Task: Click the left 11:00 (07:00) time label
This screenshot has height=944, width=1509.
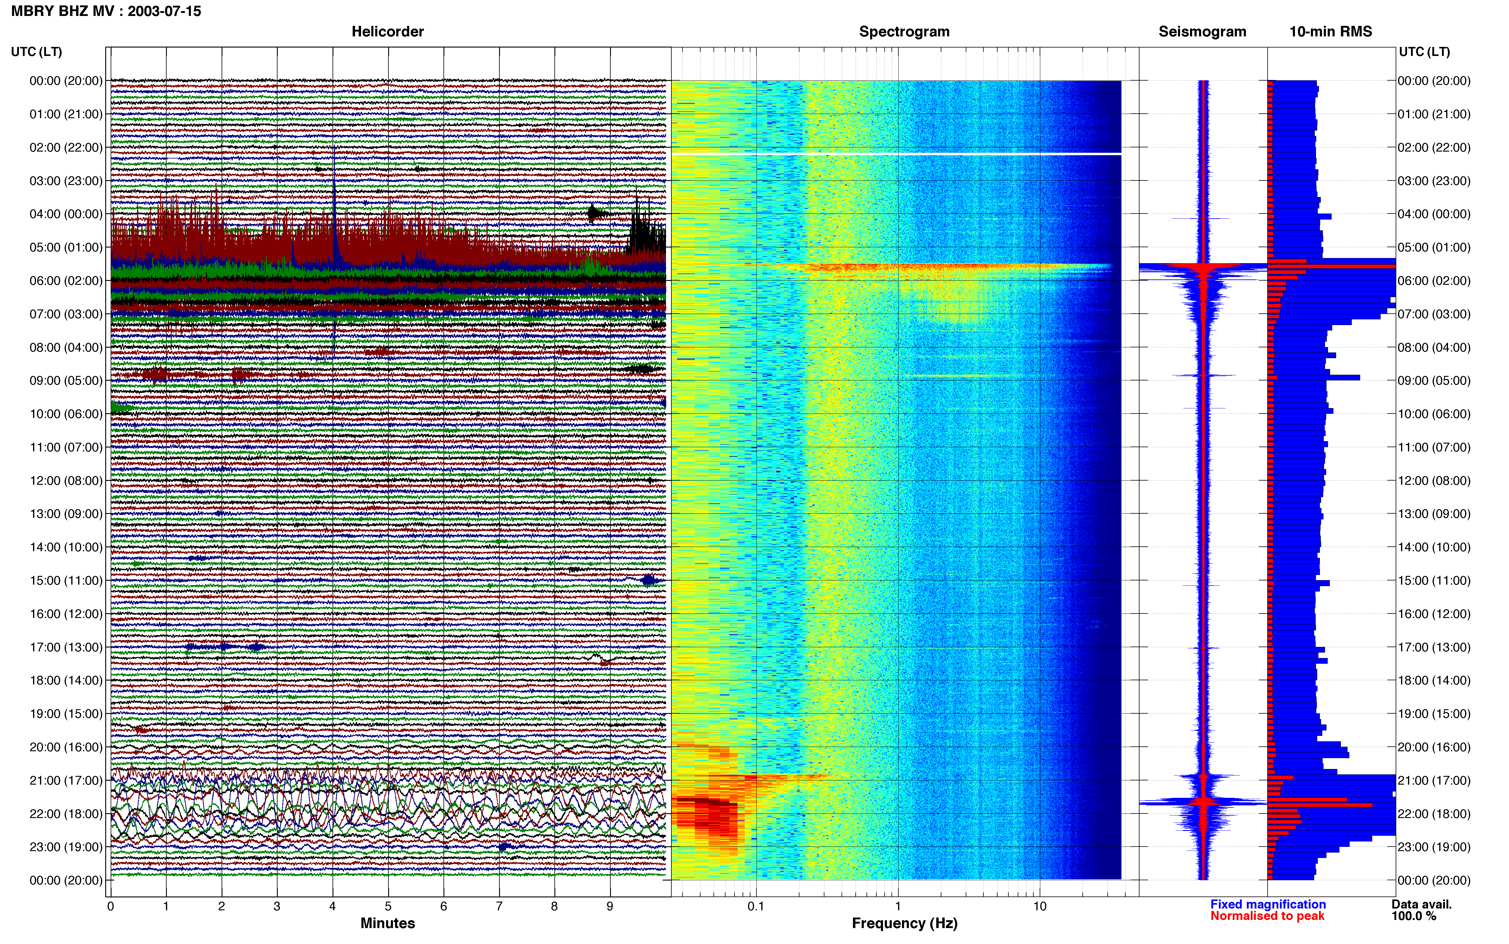Action: [x=66, y=447]
